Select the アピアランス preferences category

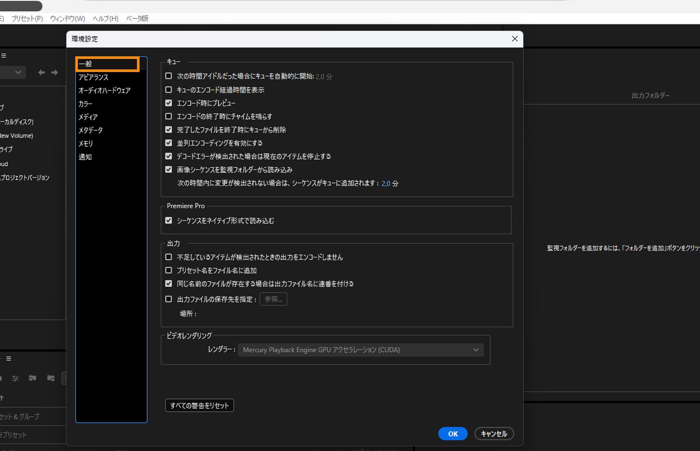(x=93, y=77)
